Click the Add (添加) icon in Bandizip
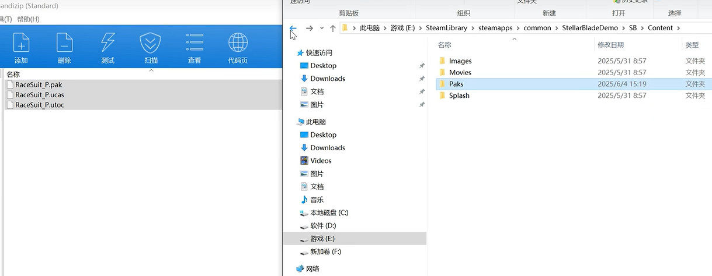 21,43
